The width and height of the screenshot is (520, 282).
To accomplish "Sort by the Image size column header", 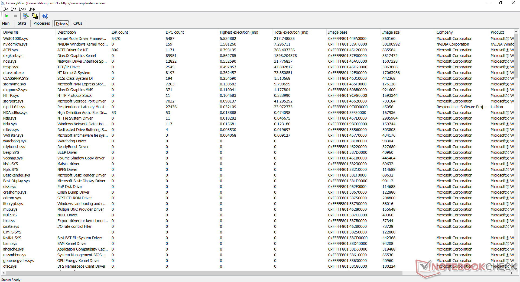I will point(408,32).
